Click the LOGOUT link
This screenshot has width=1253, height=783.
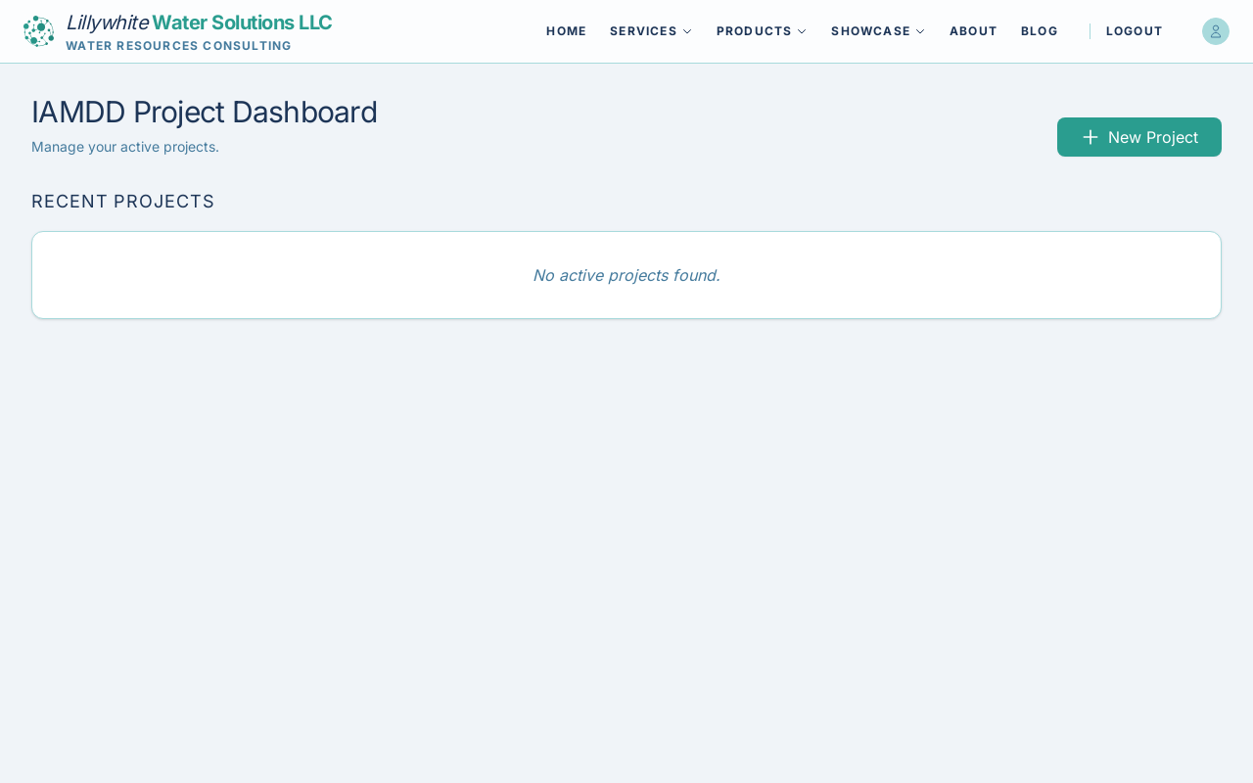(1135, 29)
